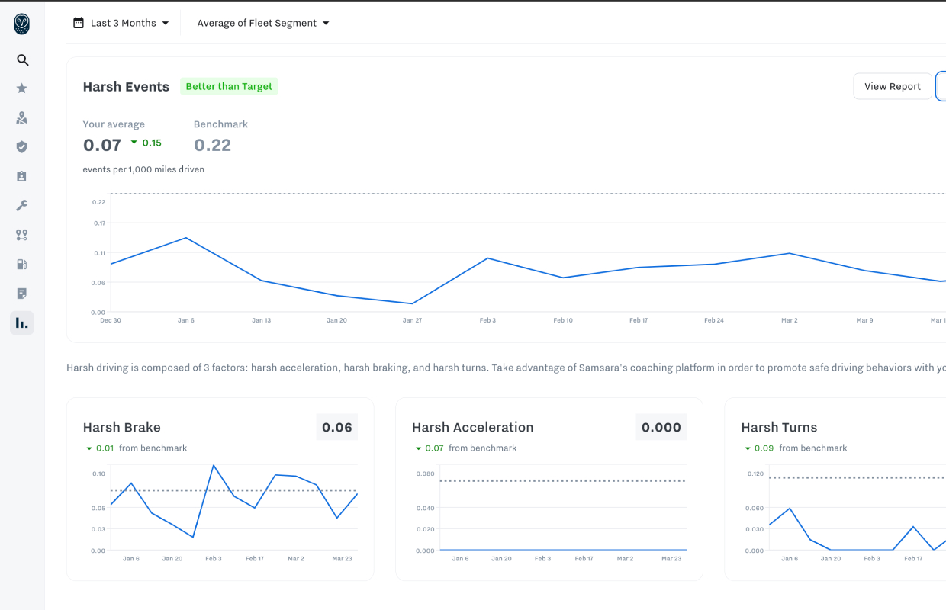
Task: Open the map view sidebar icon
Action: pos(22,117)
